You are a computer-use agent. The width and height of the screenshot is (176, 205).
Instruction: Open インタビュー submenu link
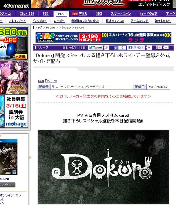click(x=40, y=21)
